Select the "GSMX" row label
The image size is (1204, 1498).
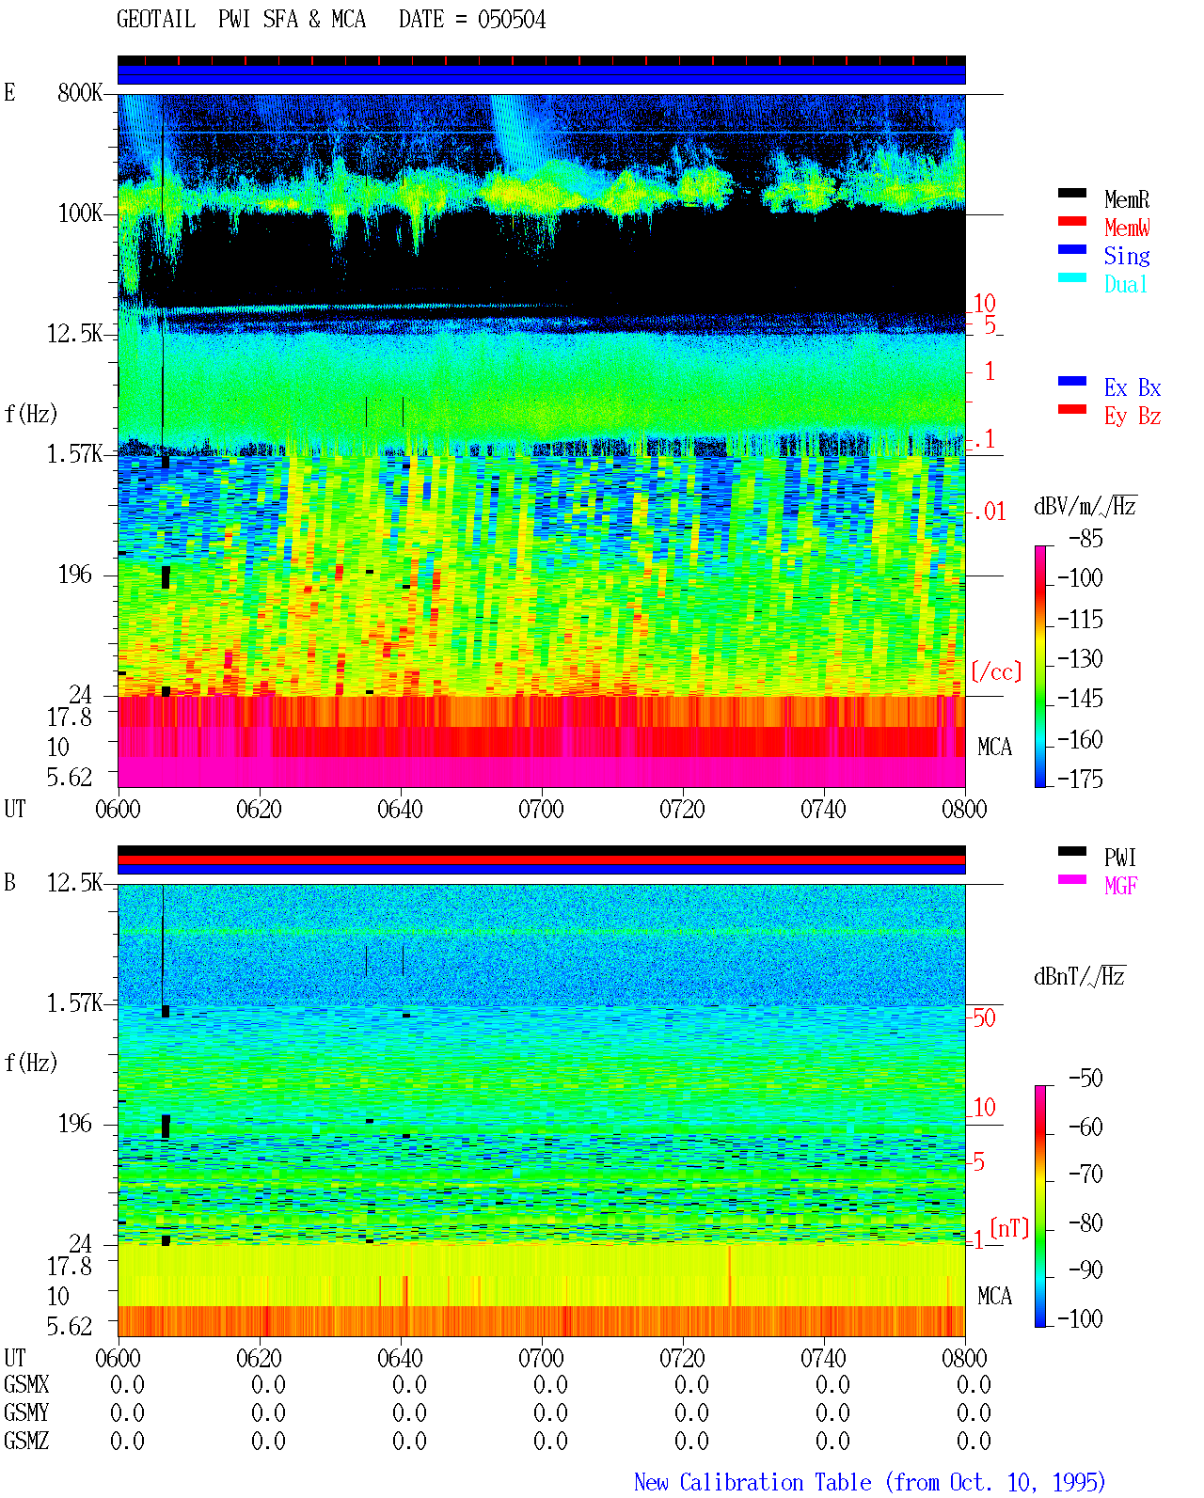click(x=26, y=1385)
